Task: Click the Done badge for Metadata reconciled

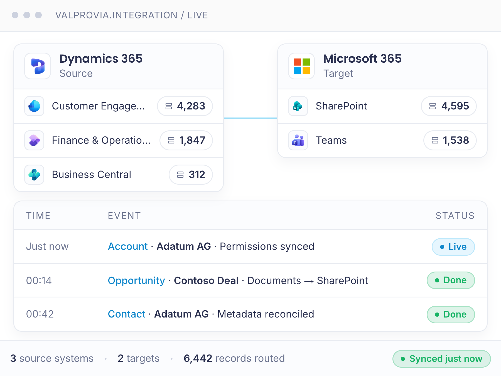Action: tap(451, 314)
